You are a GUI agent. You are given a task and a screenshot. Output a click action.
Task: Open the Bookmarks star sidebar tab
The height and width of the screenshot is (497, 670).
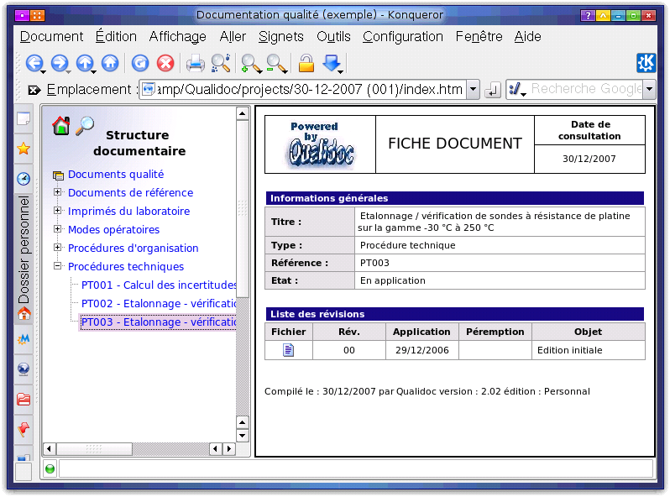pyautogui.click(x=24, y=149)
